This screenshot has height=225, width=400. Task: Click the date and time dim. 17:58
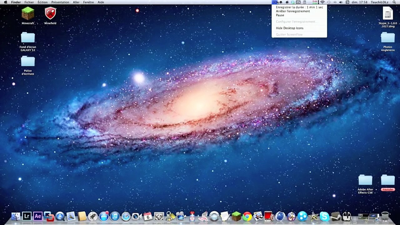(359, 2)
